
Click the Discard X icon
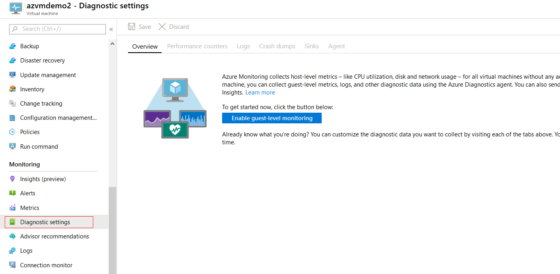[x=162, y=26]
